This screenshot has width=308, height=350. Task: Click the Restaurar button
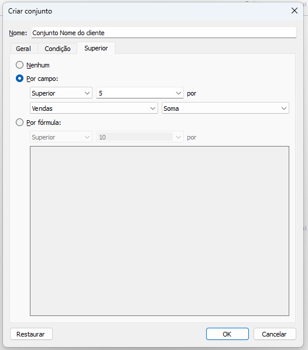click(x=31, y=334)
